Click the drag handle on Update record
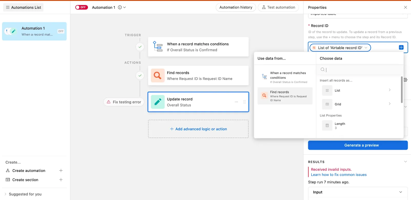Screen dimensions: 411x200 click(x=245, y=102)
